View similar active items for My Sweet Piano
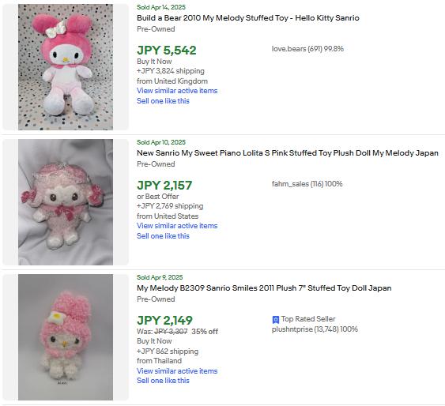This screenshot has width=445, height=406. [177, 226]
